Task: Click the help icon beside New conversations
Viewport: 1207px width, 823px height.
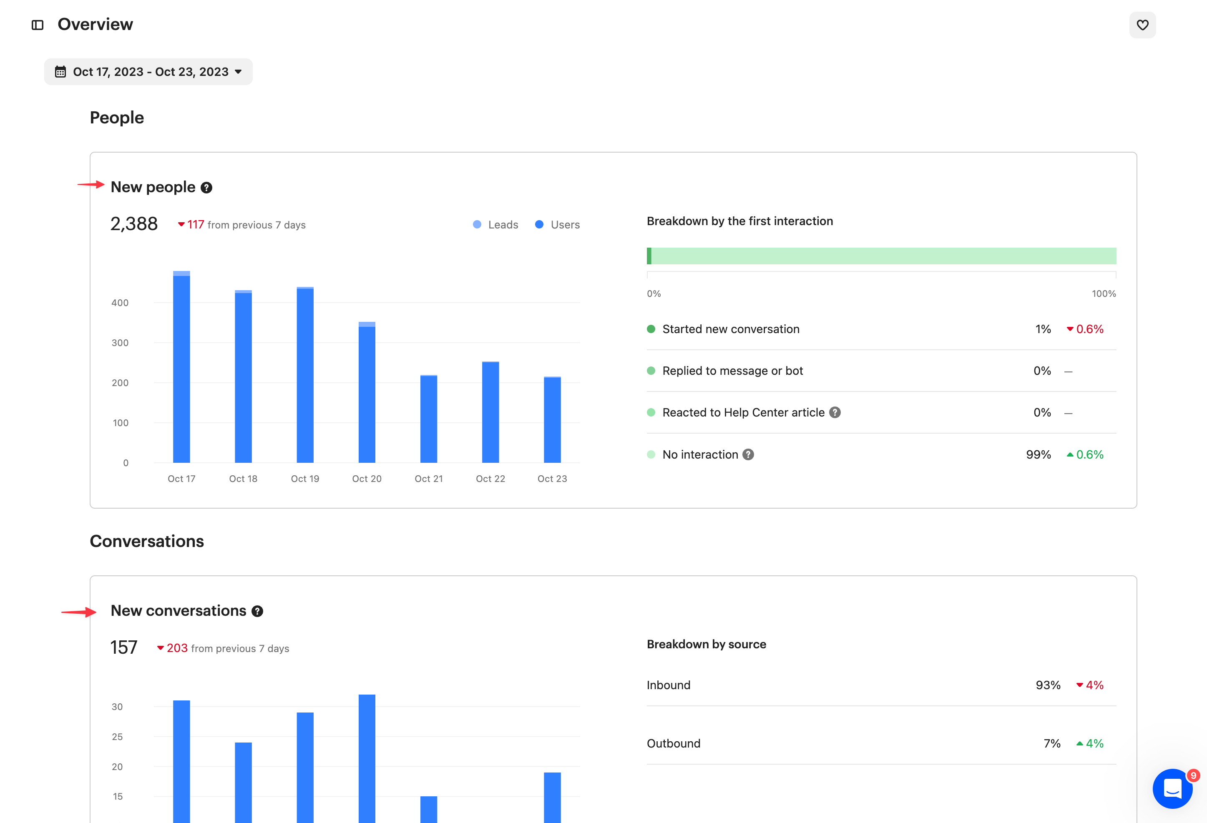Action: 258,611
